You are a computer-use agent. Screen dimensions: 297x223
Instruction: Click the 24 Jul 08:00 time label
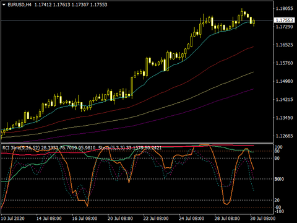pos(192,219)
